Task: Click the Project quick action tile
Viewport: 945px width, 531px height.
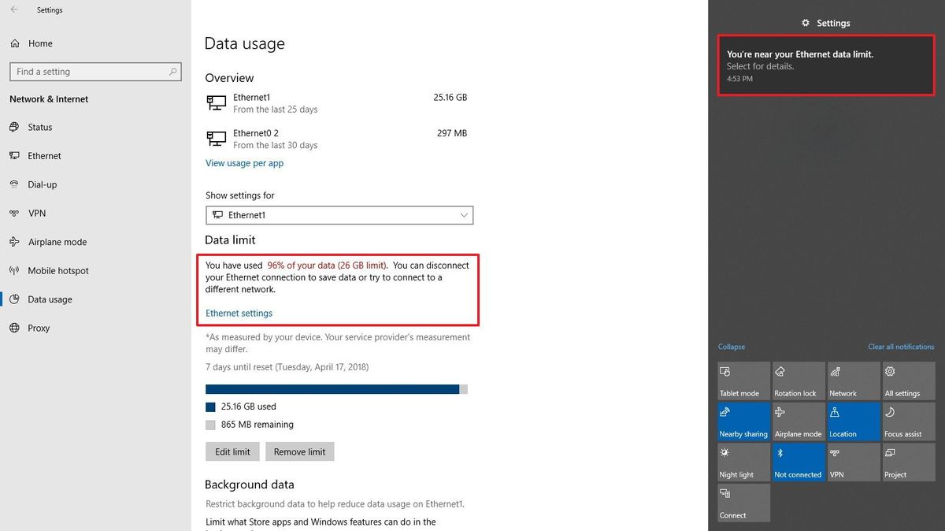Action: click(x=908, y=462)
